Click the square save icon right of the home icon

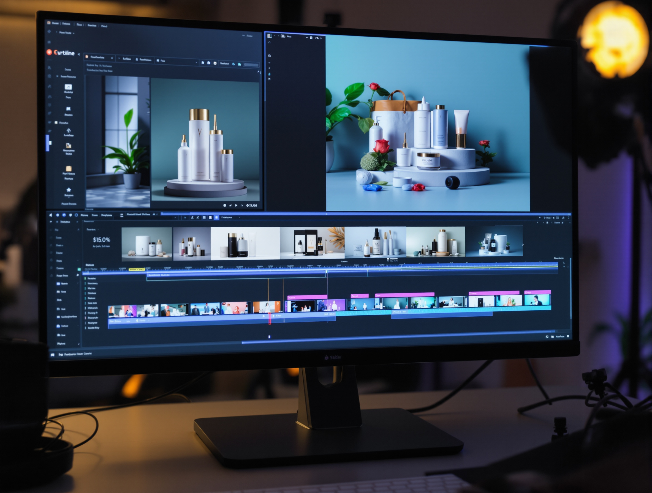pyautogui.click(x=215, y=63)
